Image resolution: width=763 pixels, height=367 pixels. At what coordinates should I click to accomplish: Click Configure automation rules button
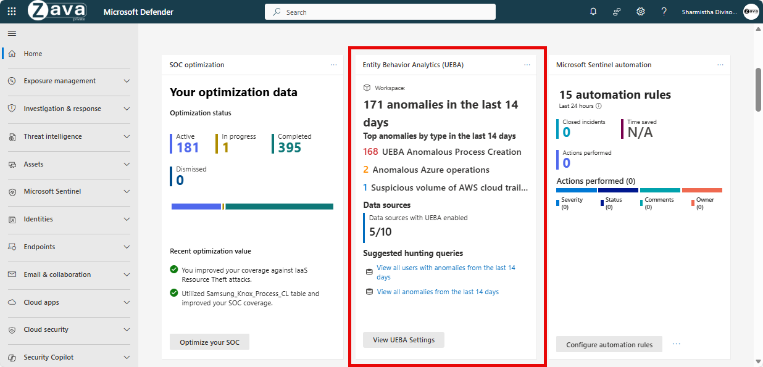tap(609, 345)
